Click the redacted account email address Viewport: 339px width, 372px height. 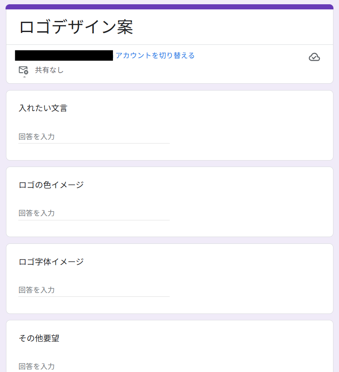click(64, 56)
